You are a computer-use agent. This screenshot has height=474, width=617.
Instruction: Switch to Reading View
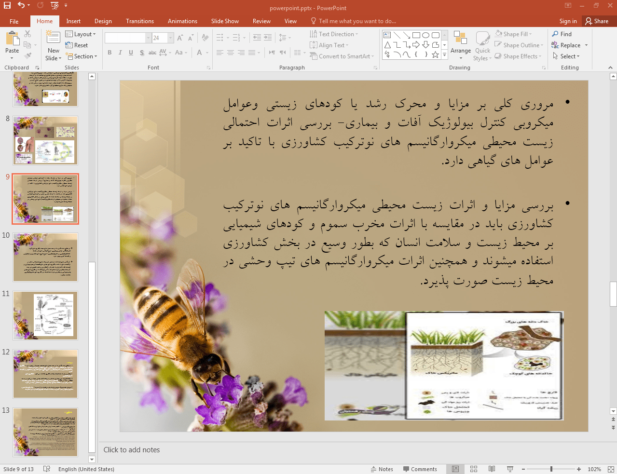point(492,469)
